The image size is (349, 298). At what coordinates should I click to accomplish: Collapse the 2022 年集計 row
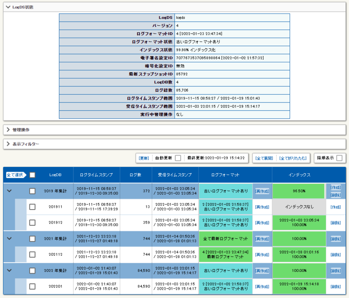pos(10,271)
